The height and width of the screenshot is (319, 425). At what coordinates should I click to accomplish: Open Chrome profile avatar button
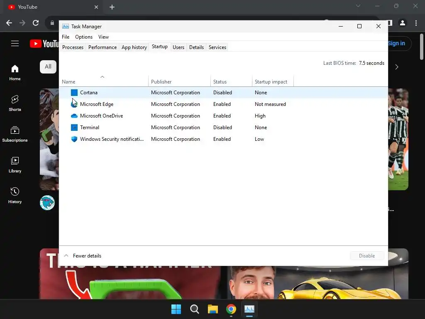pos(403,23)
